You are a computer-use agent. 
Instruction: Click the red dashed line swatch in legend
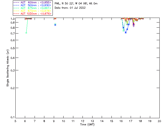(x=16, y=14)
